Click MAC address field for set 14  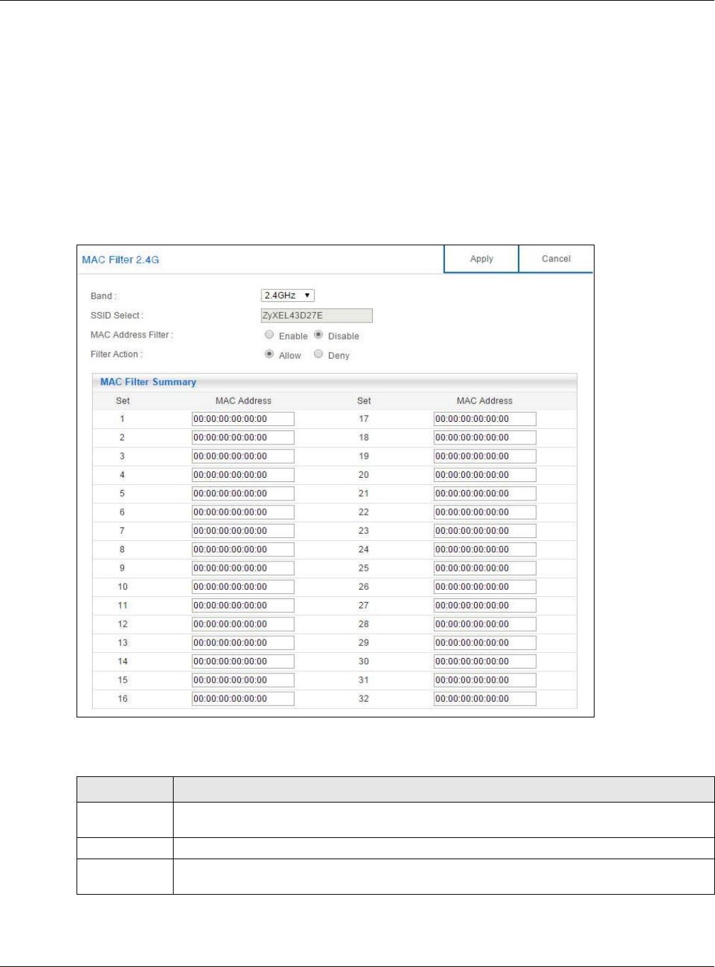[243, 661]
